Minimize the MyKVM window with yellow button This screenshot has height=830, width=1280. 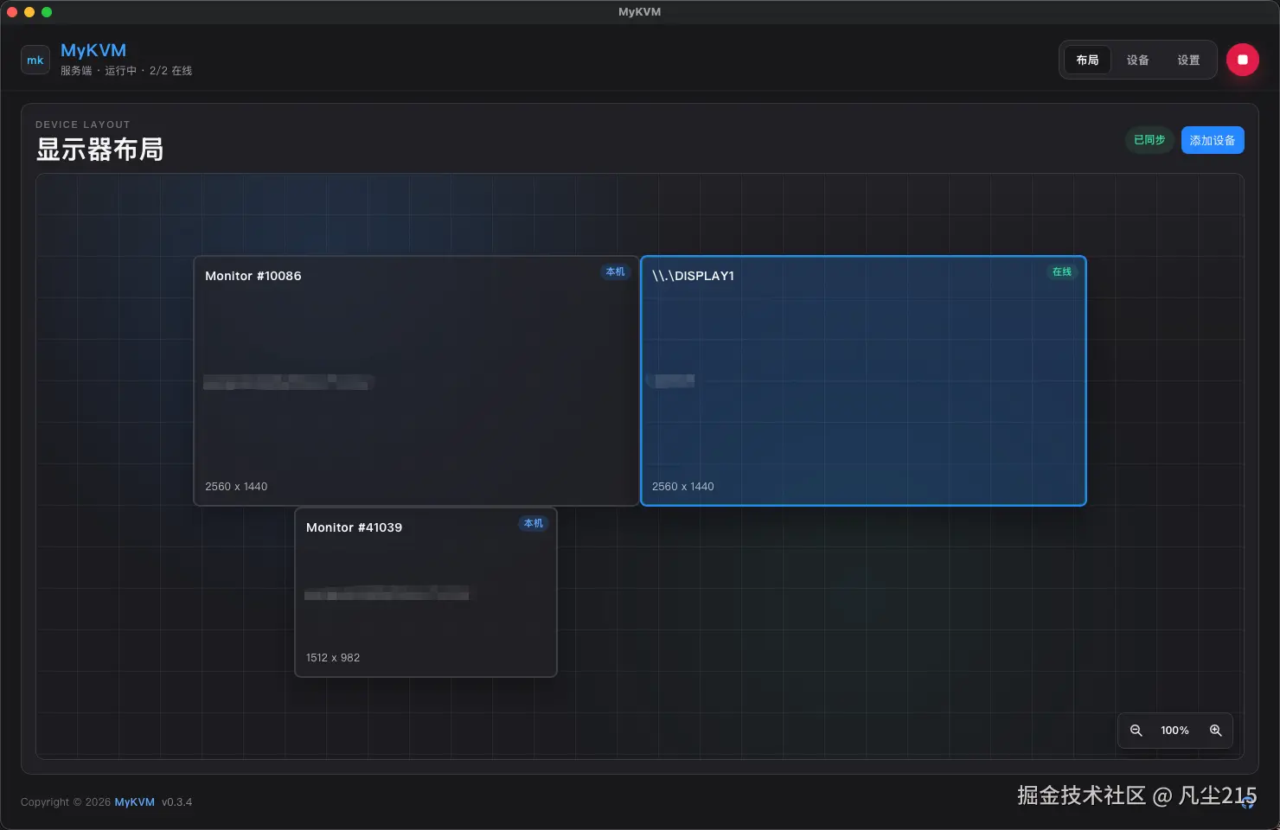click(29, 12)
